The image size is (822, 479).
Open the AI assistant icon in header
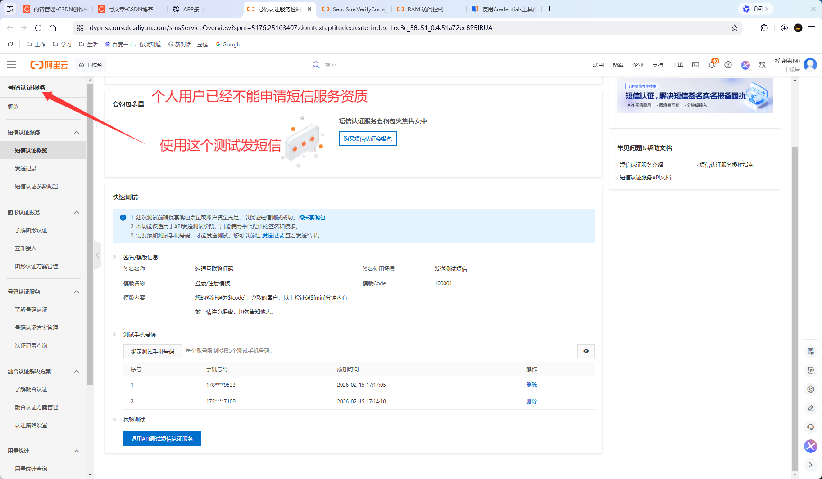(745, 65)
